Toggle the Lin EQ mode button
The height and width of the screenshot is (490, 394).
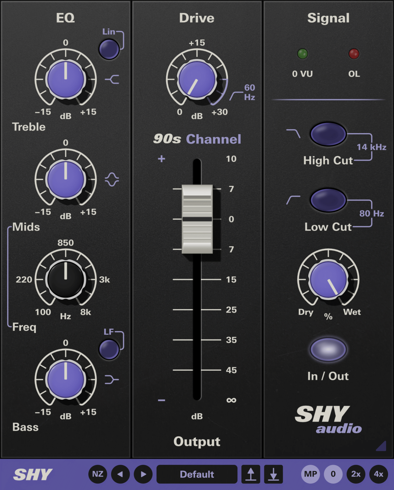click(x=109, y=49)
